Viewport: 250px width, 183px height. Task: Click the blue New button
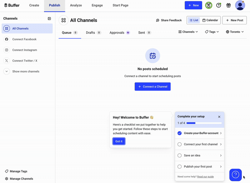(x=193, y=5)
